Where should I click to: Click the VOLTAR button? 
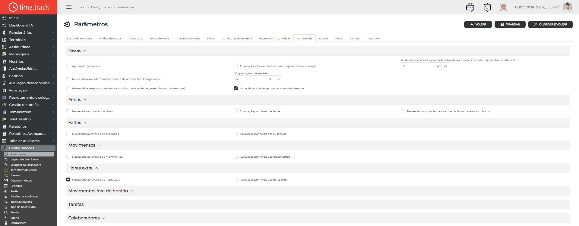coord(478,24)
